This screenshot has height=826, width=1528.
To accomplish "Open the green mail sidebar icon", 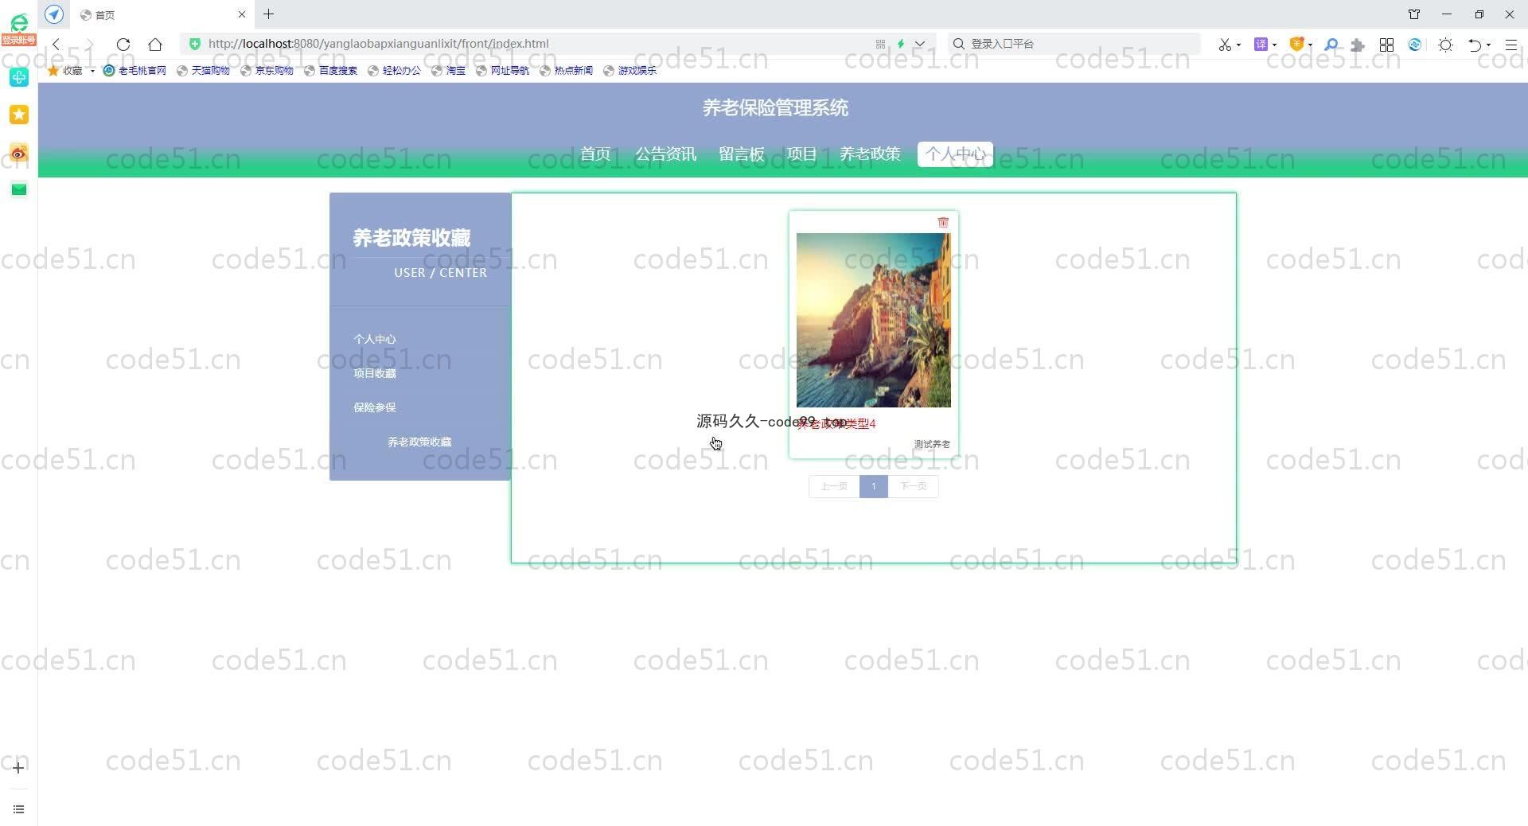I will (19, 189).
